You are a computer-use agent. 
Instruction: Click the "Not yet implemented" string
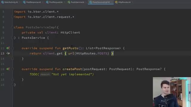pyautogui.click(x=72, y=74)
